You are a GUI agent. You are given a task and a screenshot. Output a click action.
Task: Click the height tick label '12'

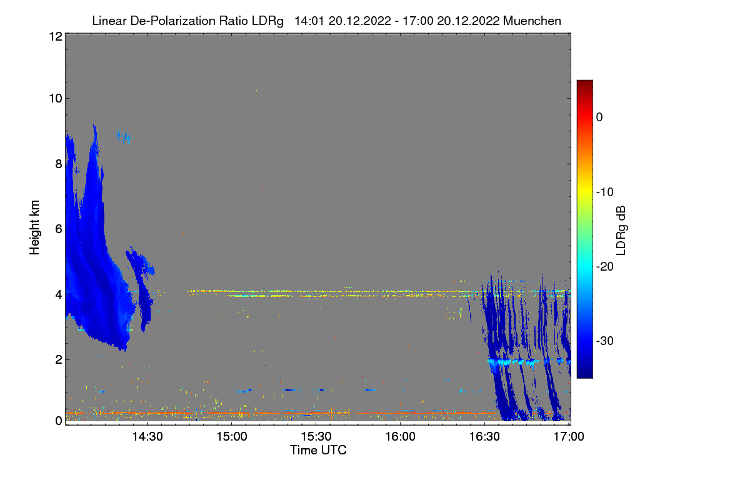[55, 37]
